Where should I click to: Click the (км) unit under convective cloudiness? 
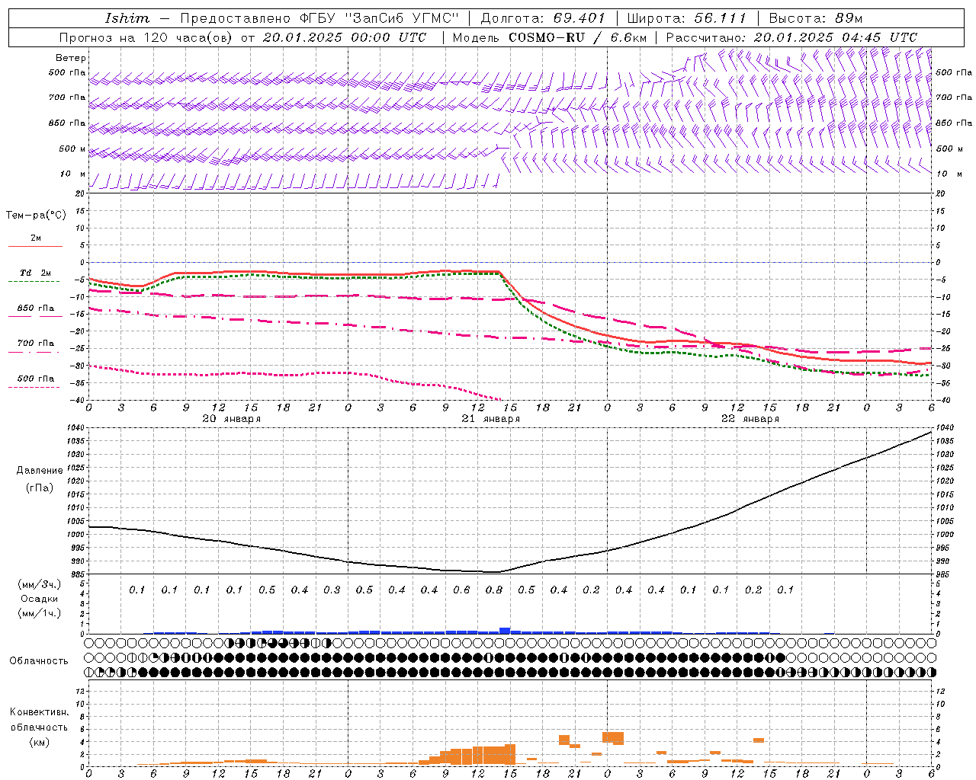(x=39, y=741)
